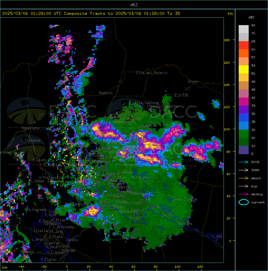Screen dimensions: 268x271
Task: Pick the light gray 70–80 dBZ legend band
Action: [244, 29]
